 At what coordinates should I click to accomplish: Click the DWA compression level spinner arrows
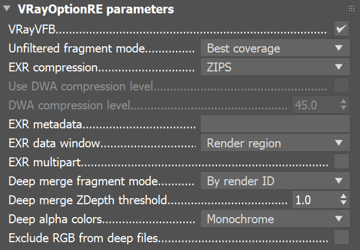343,105
